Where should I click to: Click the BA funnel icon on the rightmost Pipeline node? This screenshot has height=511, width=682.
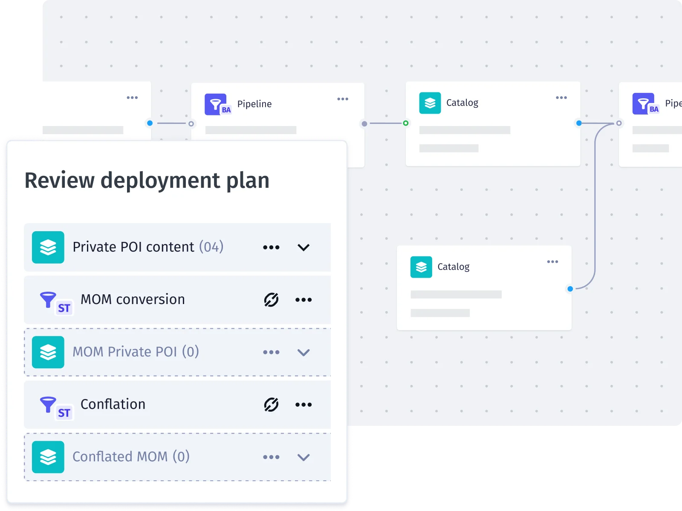coord(644,104)
